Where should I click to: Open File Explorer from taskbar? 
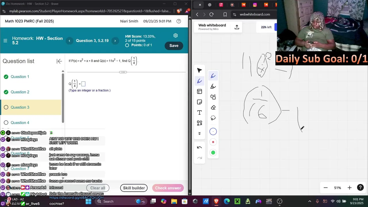point(174,201)
